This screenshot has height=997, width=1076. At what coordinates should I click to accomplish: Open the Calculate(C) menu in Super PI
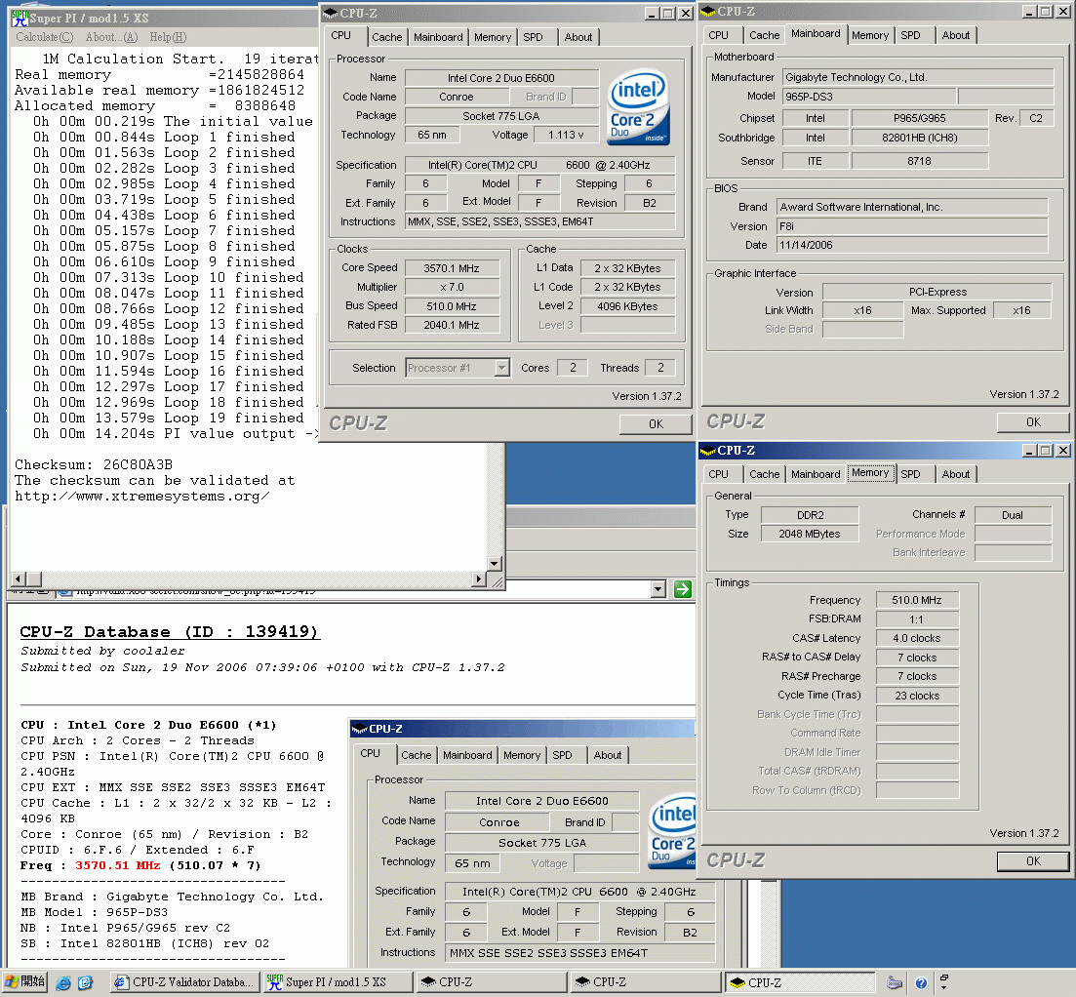coord(45,37)
